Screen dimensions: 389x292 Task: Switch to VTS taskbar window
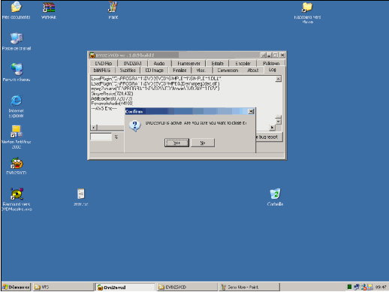click(x=63, y=287)
